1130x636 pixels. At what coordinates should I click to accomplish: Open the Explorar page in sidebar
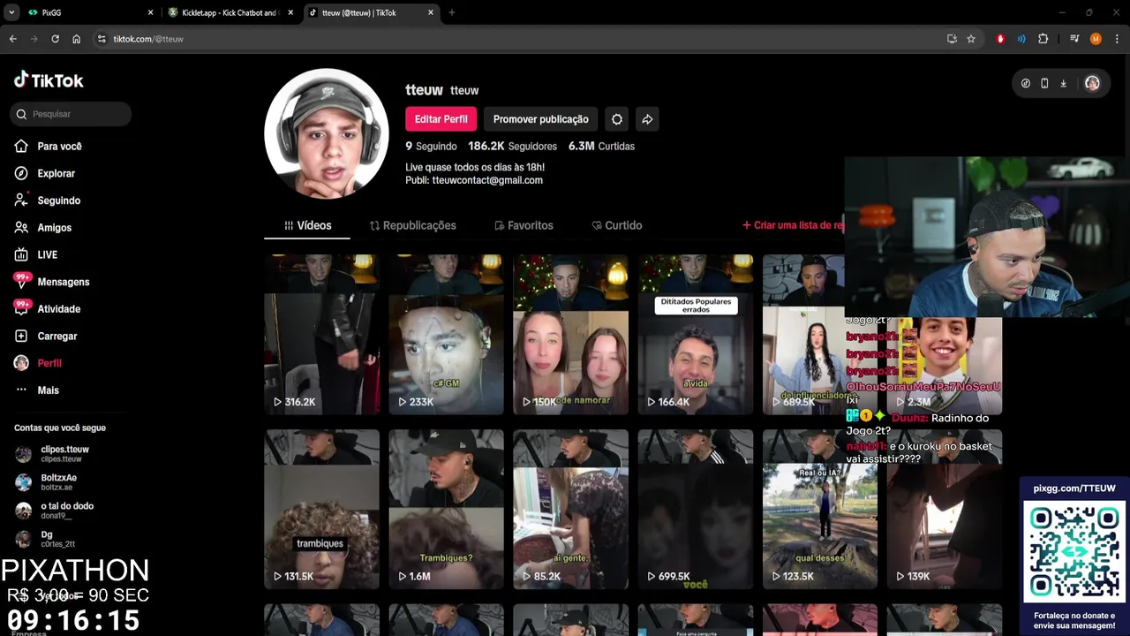tap(45, 173)
